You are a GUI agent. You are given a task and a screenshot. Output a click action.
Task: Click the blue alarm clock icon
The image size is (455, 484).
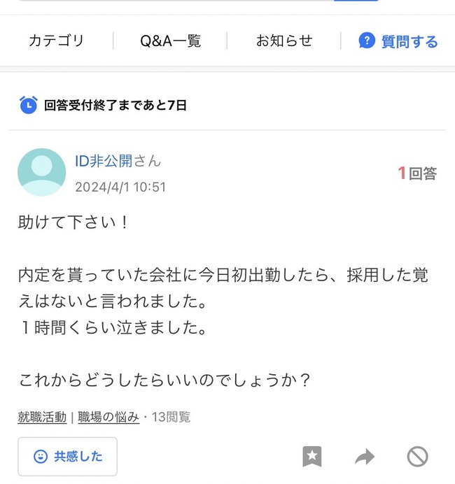[x=28, y=106]
